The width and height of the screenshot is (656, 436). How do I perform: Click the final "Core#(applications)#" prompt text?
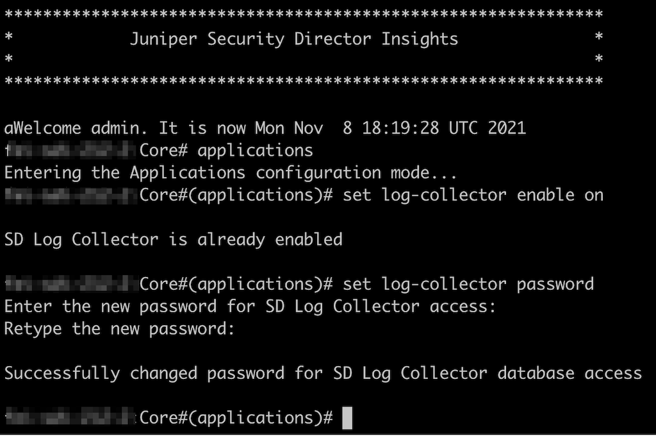pos(236,418)
